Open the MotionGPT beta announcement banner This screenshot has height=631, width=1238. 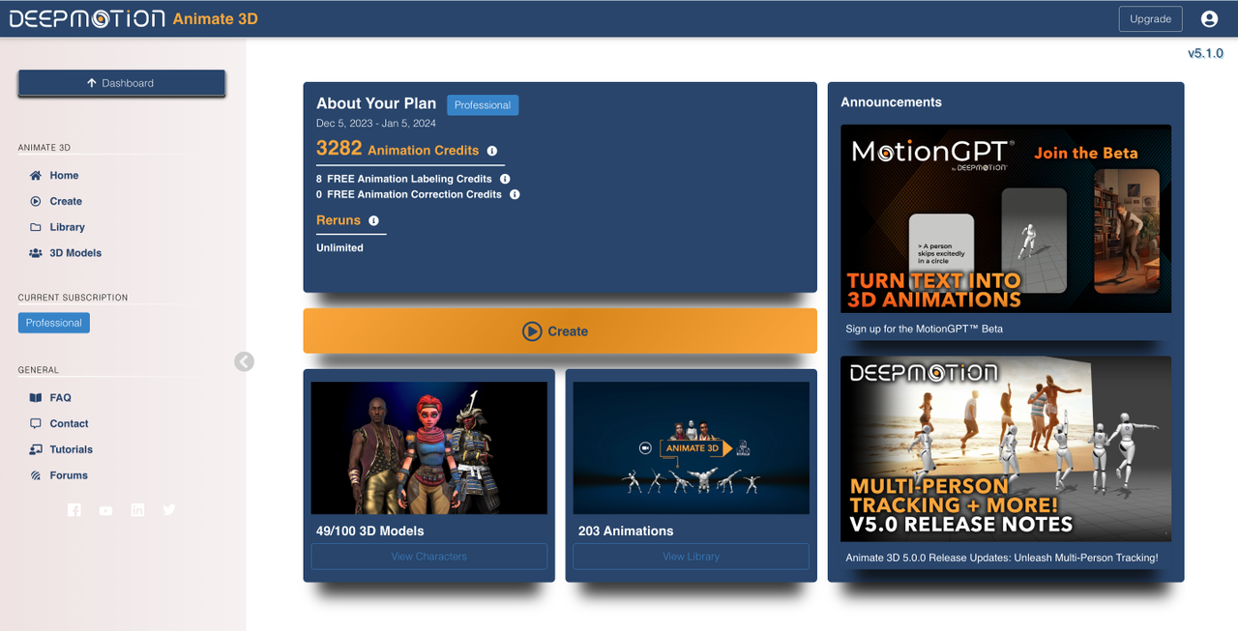click(x=1005, y=218)
